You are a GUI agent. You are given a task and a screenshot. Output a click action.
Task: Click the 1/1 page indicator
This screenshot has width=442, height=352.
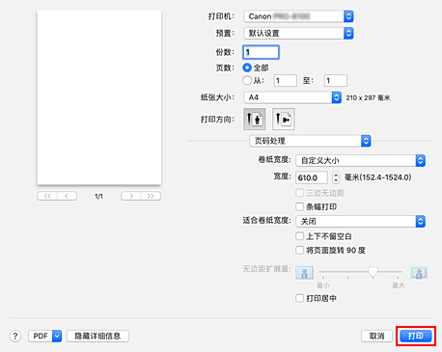[x=98, y=196]
